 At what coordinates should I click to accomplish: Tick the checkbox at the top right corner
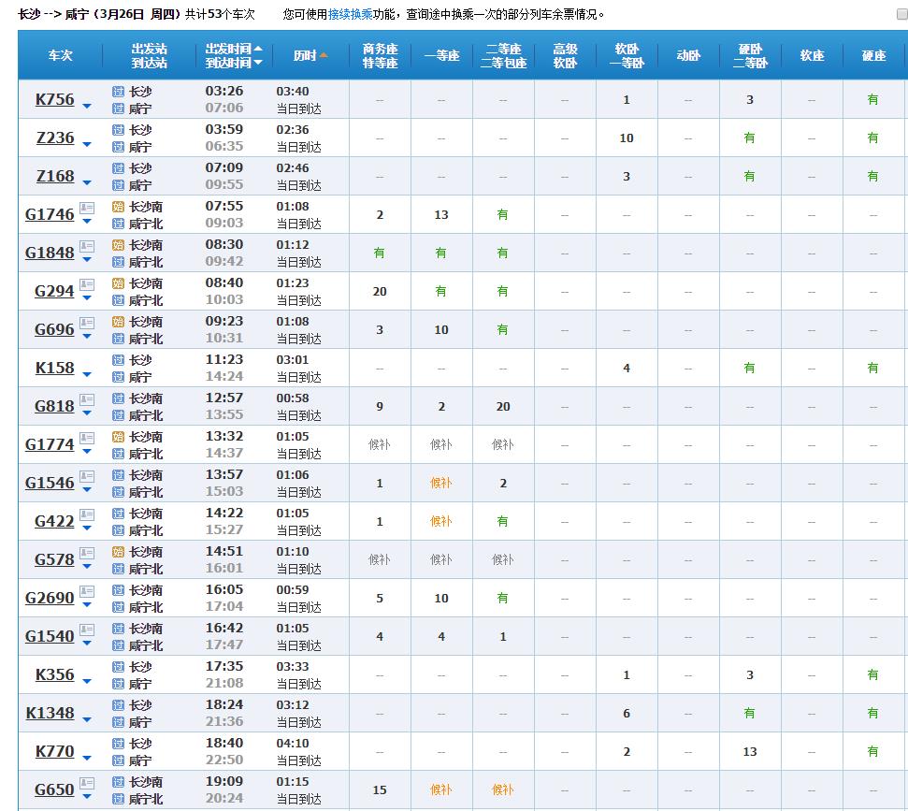pyautogui.click(x=901, y=15)
